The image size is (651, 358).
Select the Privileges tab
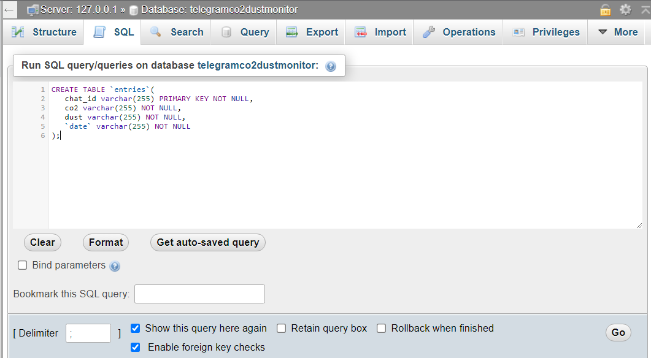546,32
